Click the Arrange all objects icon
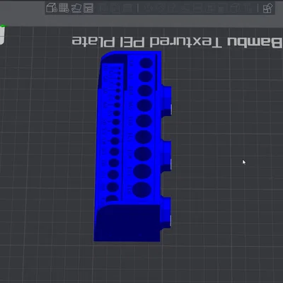 88,8
